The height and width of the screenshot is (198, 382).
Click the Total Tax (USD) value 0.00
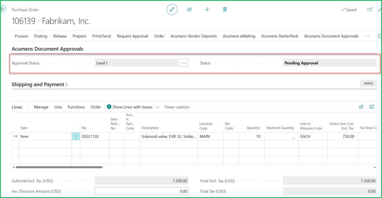[330, 191]
